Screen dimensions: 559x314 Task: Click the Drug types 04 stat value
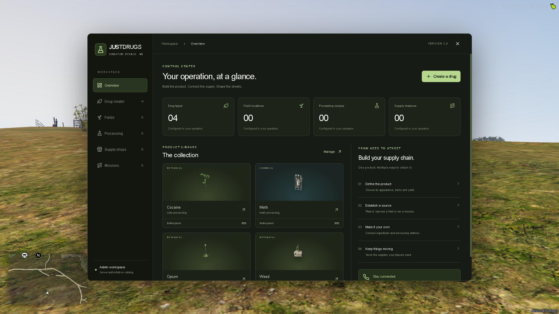tap(173, 118)
